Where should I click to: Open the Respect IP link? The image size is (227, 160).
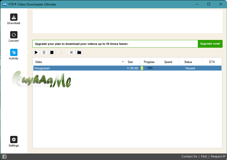point(218,156)
